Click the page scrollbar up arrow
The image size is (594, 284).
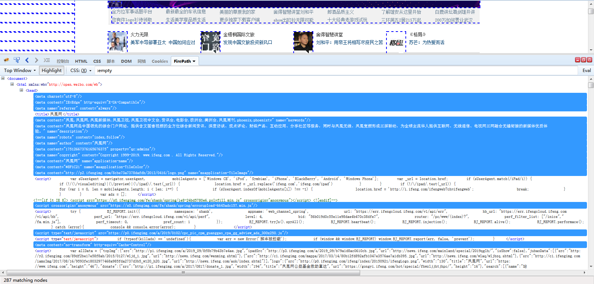[591, 3]
